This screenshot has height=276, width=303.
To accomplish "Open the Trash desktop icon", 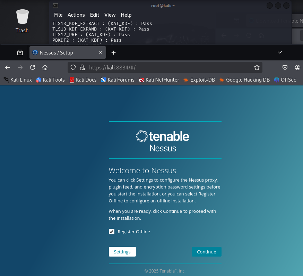I will [x=22, y=21].
